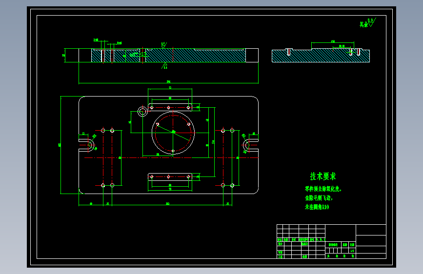Click the title block table at bottom right
Image resolution: width=423 pixels, height=274 pixels.
[331, 241]
